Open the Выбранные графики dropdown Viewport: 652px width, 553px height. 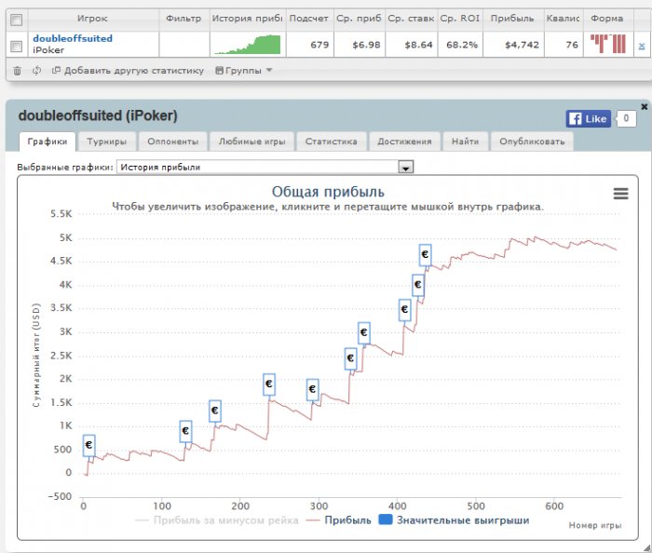[405, 168]
